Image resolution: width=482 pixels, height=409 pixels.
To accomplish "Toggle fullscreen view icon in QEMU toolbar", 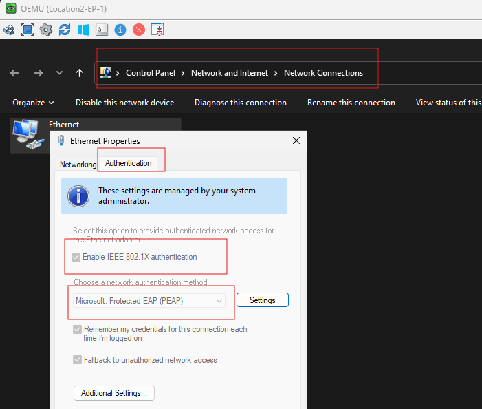I will click(x=28, y=30).
